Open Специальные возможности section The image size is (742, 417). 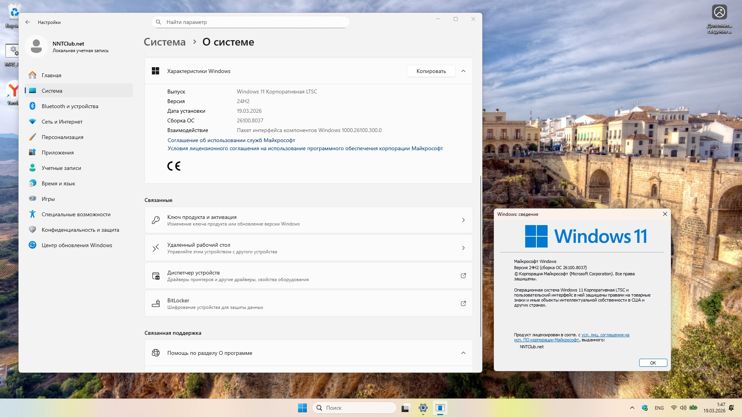point(76,214)
